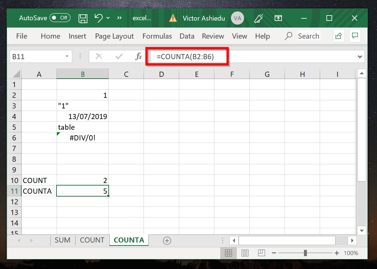Open the Insert Function (fx) dialog

click(x=138, y=56)
